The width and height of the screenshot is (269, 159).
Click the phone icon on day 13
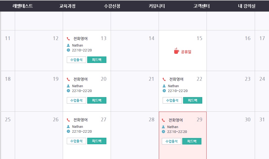tap(68, 39)
